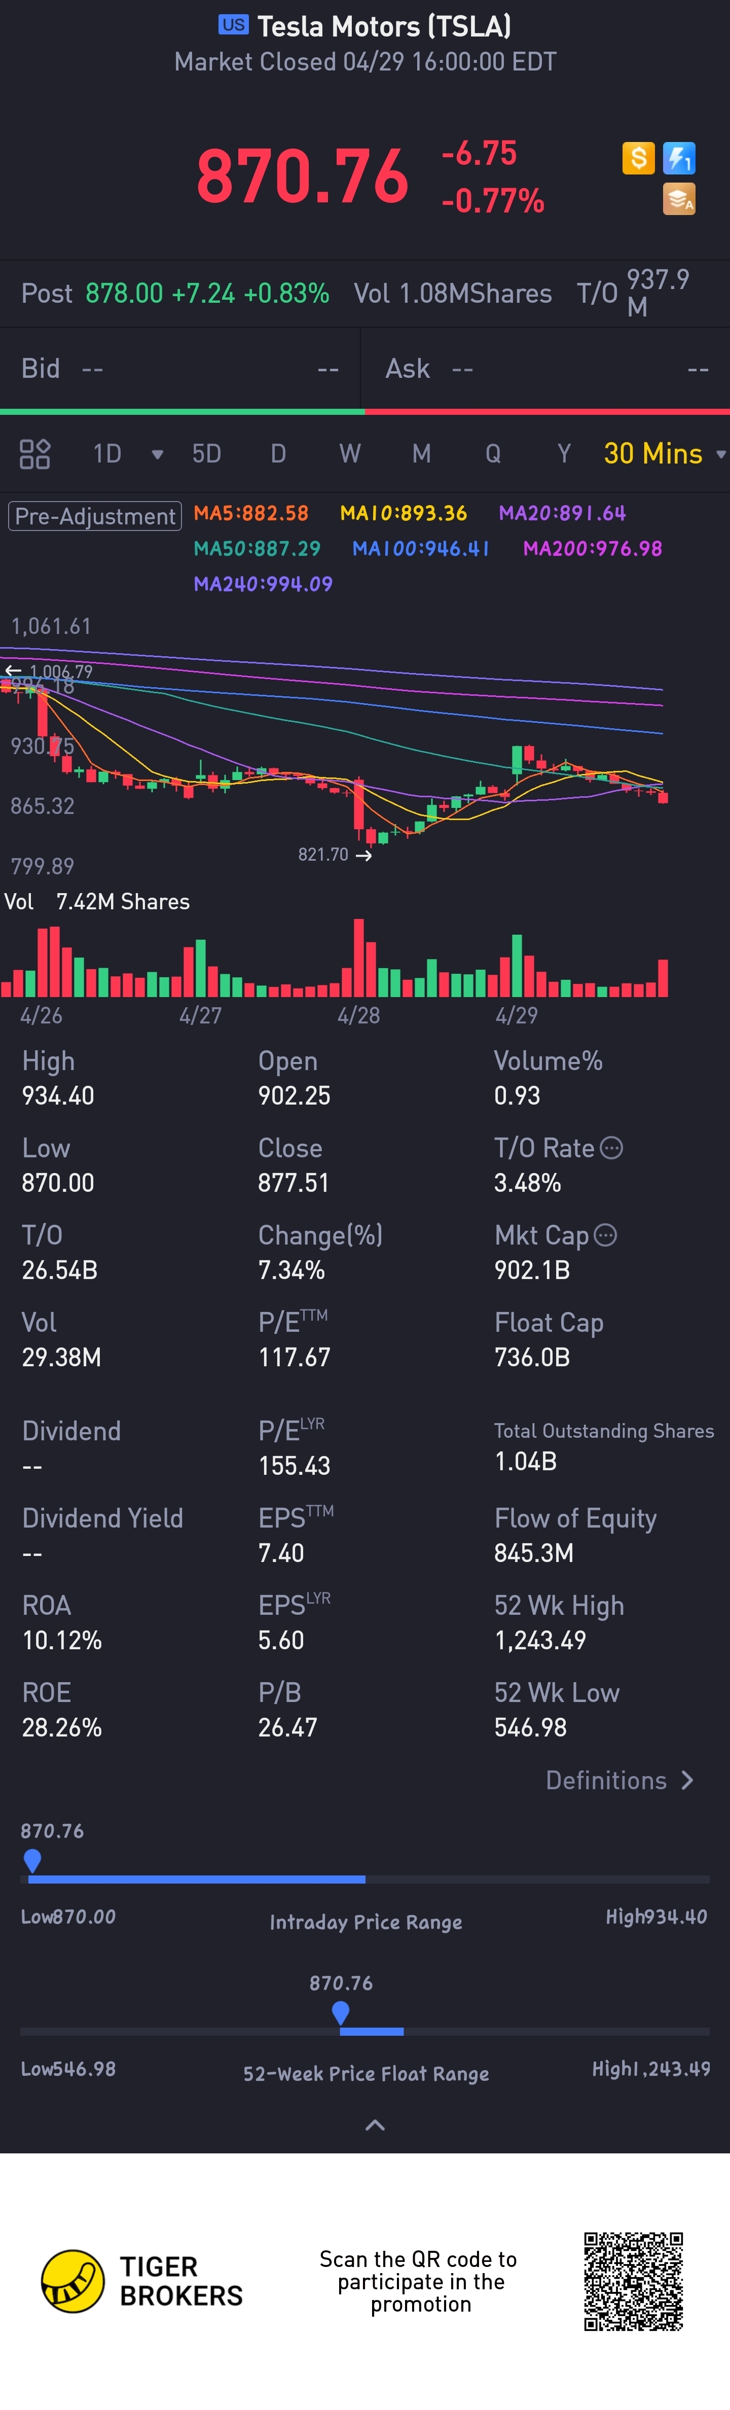Open the 1D timeframe dropdown arrow
Viewport: 730px width, 2410px height.
157,455
